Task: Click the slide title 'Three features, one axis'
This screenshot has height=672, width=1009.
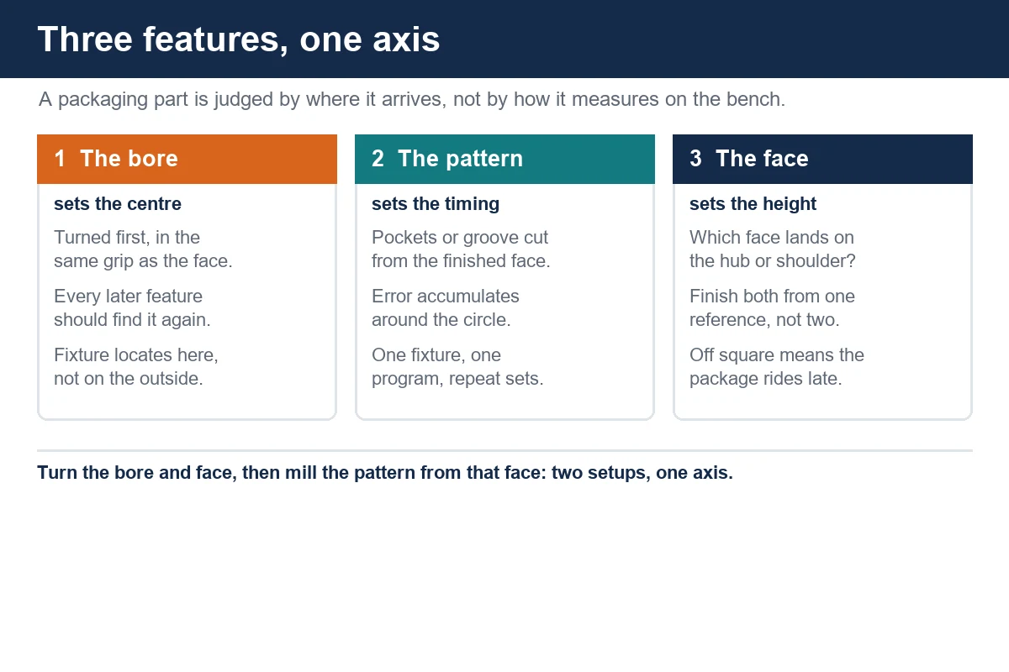Action: [239, 39]
